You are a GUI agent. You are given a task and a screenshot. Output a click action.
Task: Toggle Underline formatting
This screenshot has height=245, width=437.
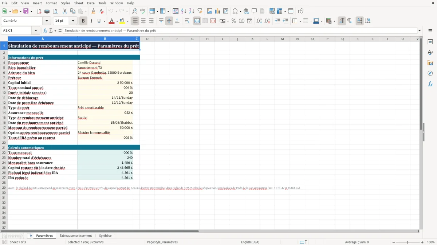(x=99, y=21)
